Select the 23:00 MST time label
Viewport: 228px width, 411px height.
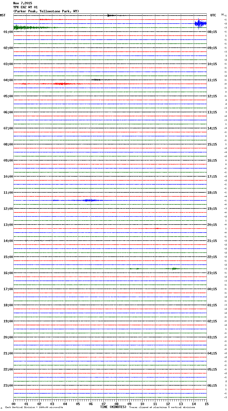pos(8,385)
